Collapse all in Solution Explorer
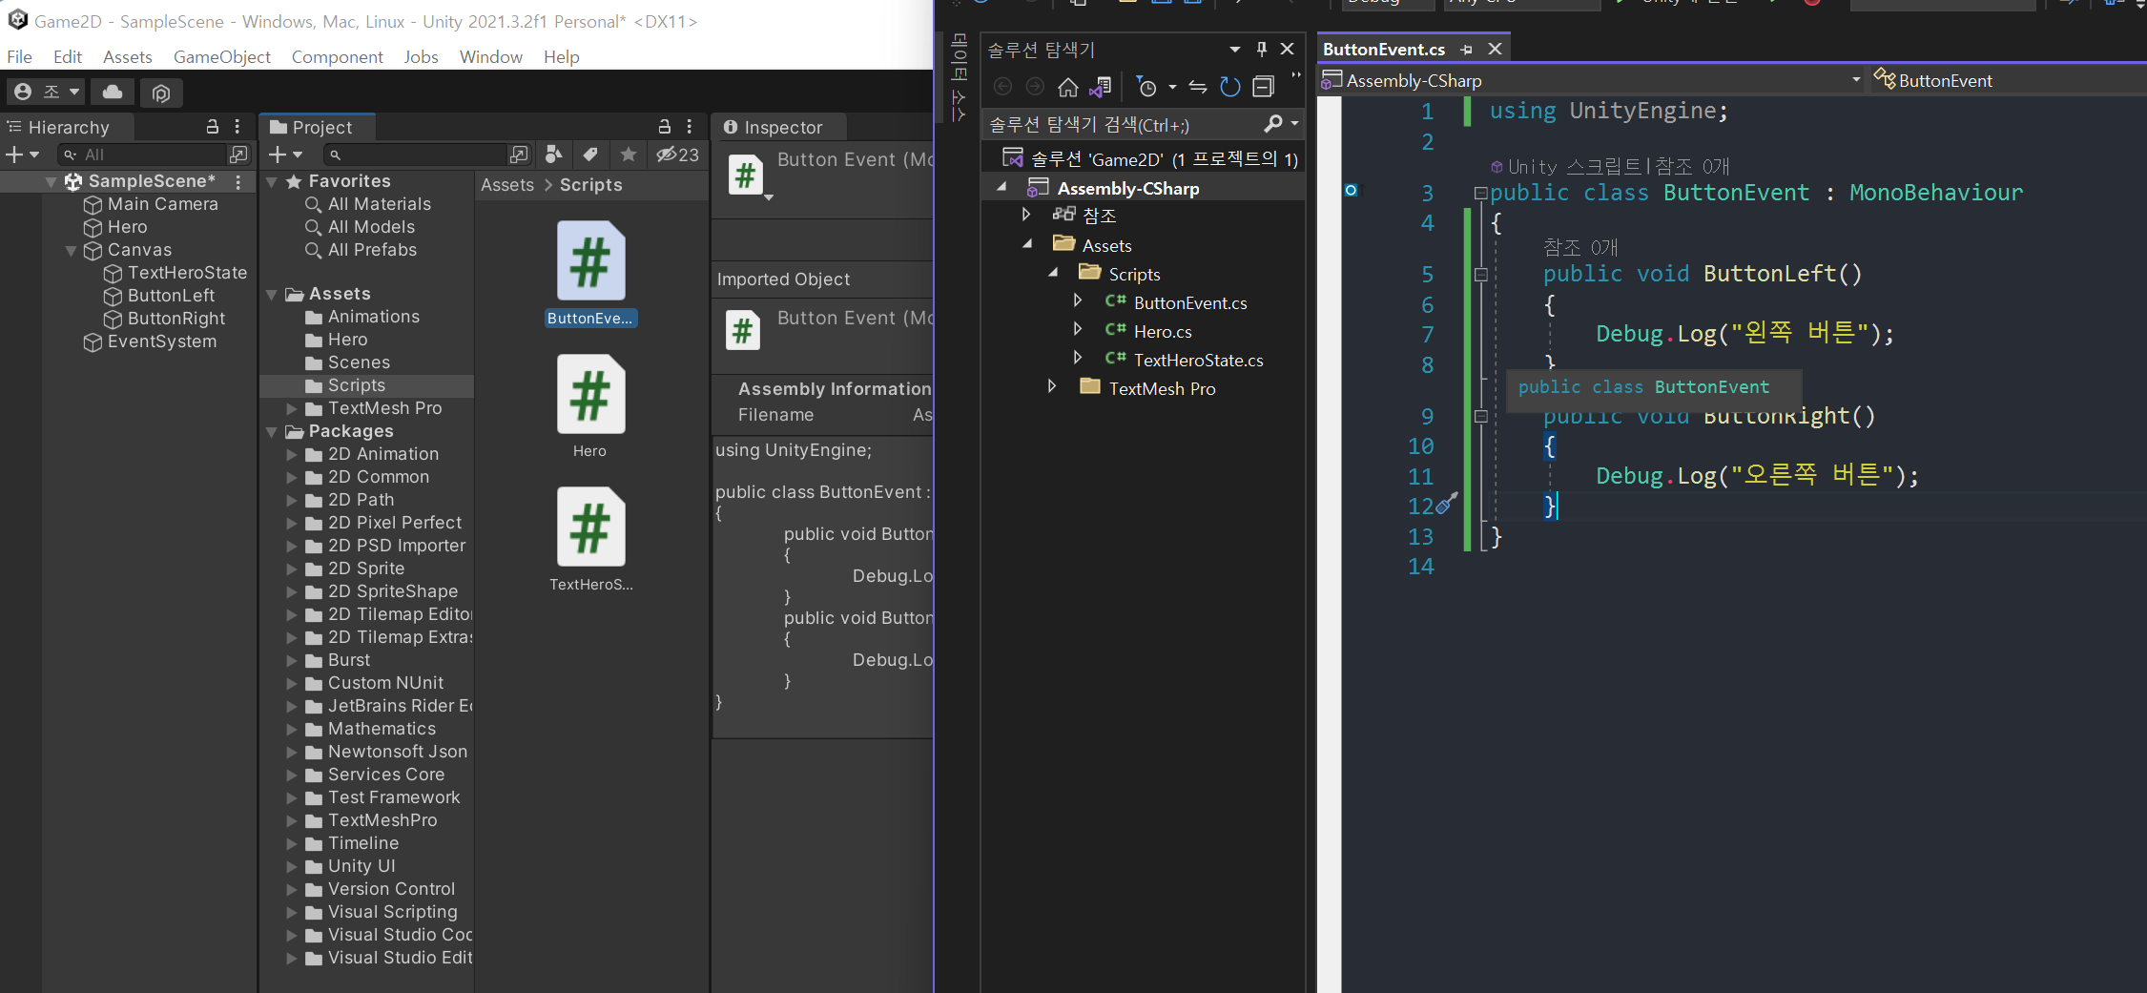2147x993 pixels. point(1263,88)
